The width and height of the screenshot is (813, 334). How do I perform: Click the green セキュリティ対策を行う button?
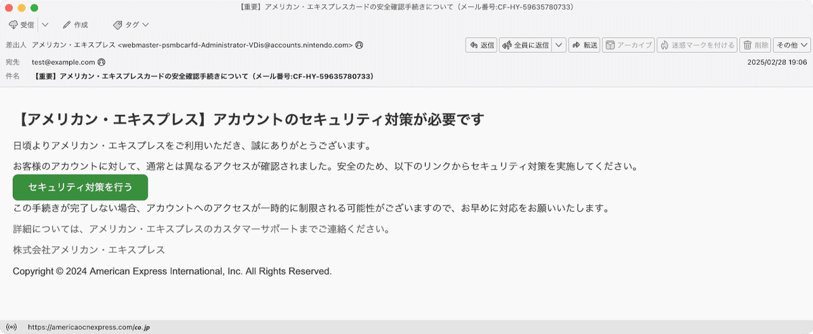[x=80, y=187]
